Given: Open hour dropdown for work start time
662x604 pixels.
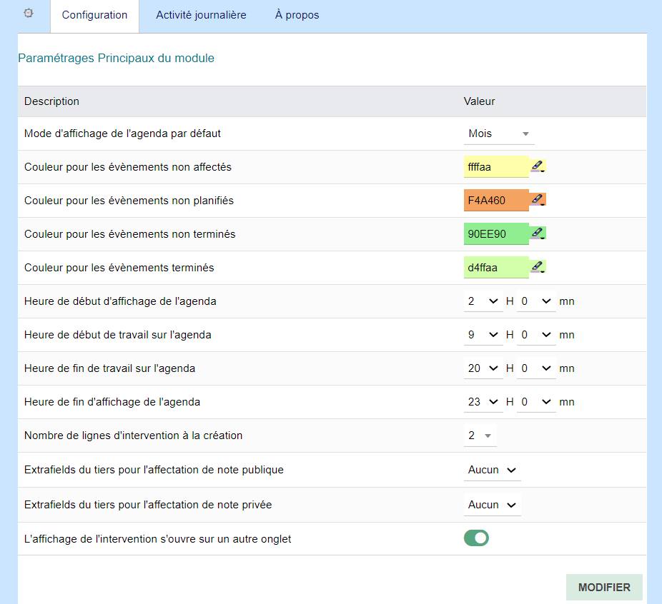Looking at the screenshot, I should coord(483,335).
